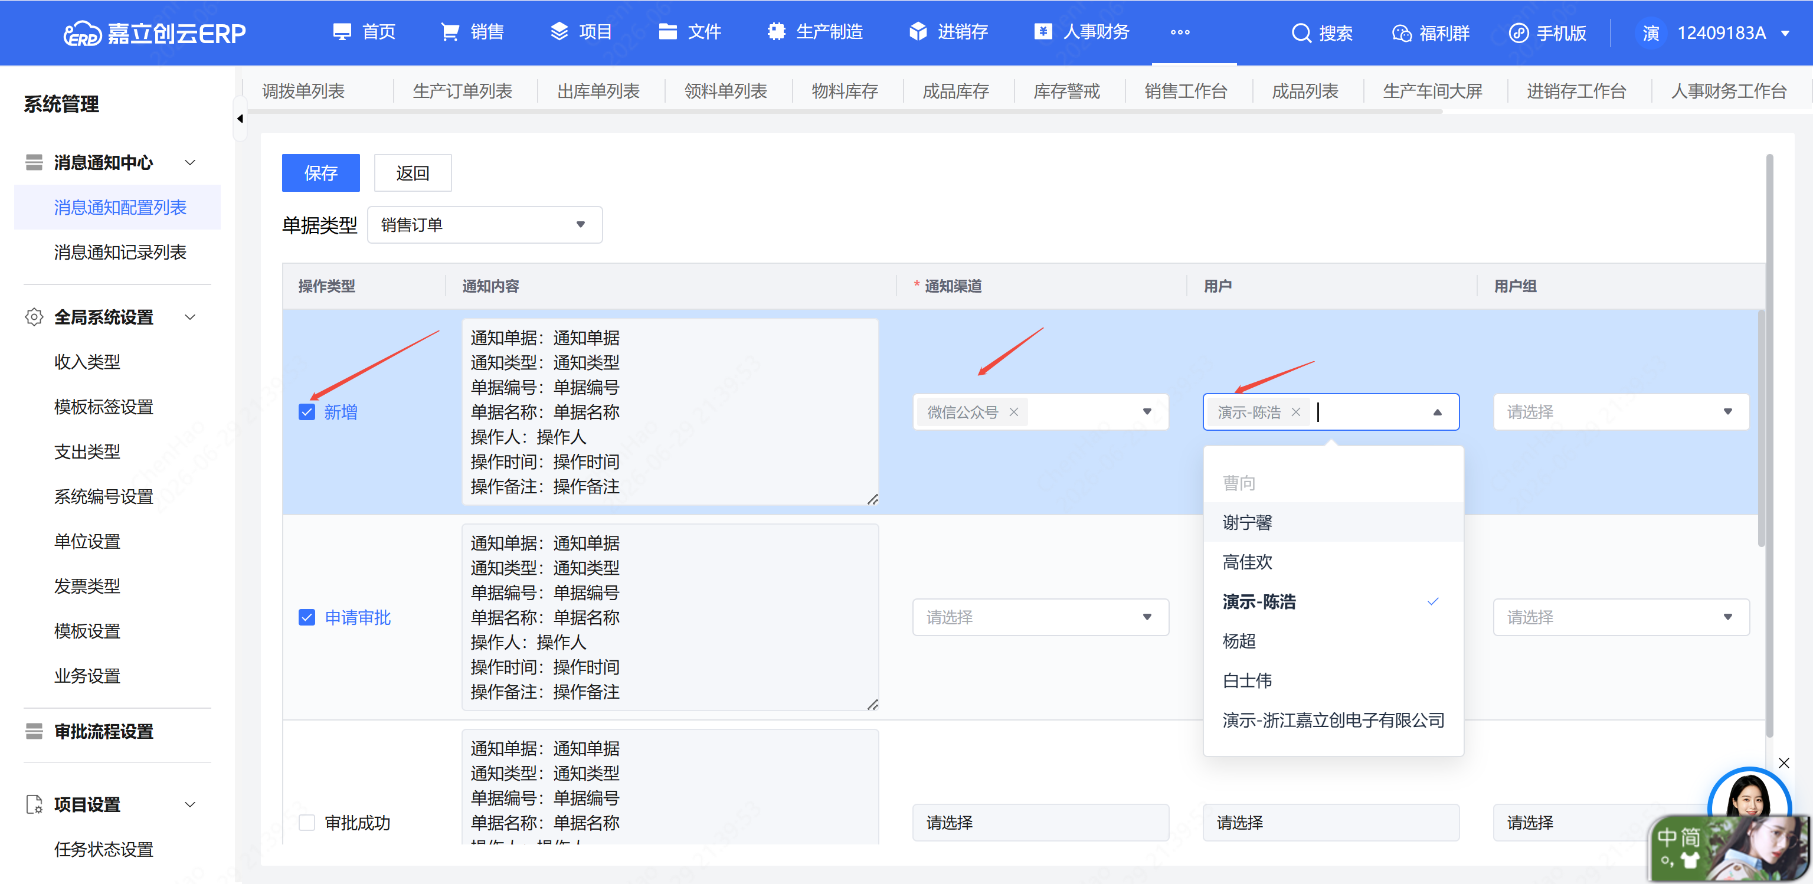Deselect 演示-陈浩 in the user list
The height and width of the screenshot is (884, 1813).
tap(1333, 602)
